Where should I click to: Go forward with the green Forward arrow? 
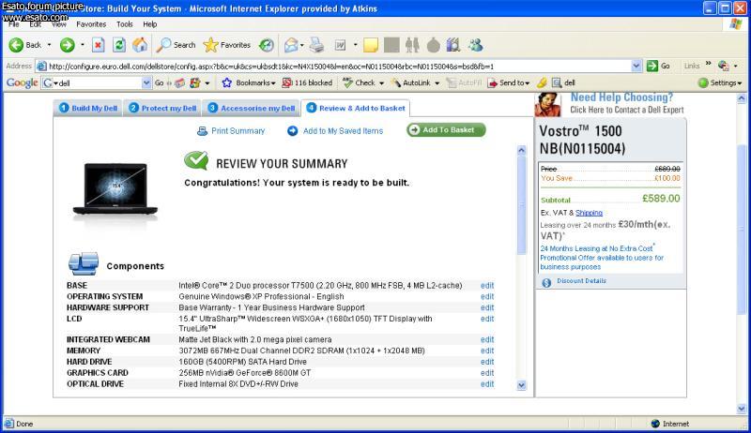[67, 45]
